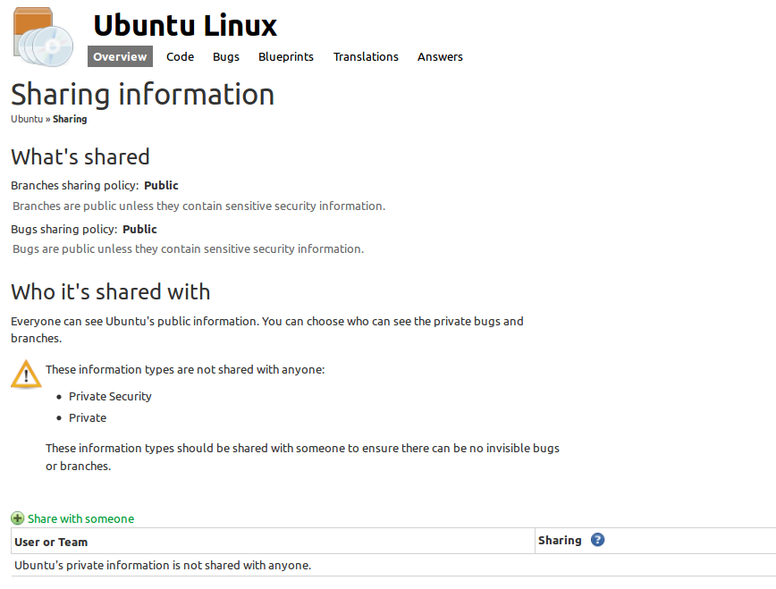The width and height of the screenshot is (776, 589).
Task: Select the Blueprints tab
Action: click(x=286, y=56)
